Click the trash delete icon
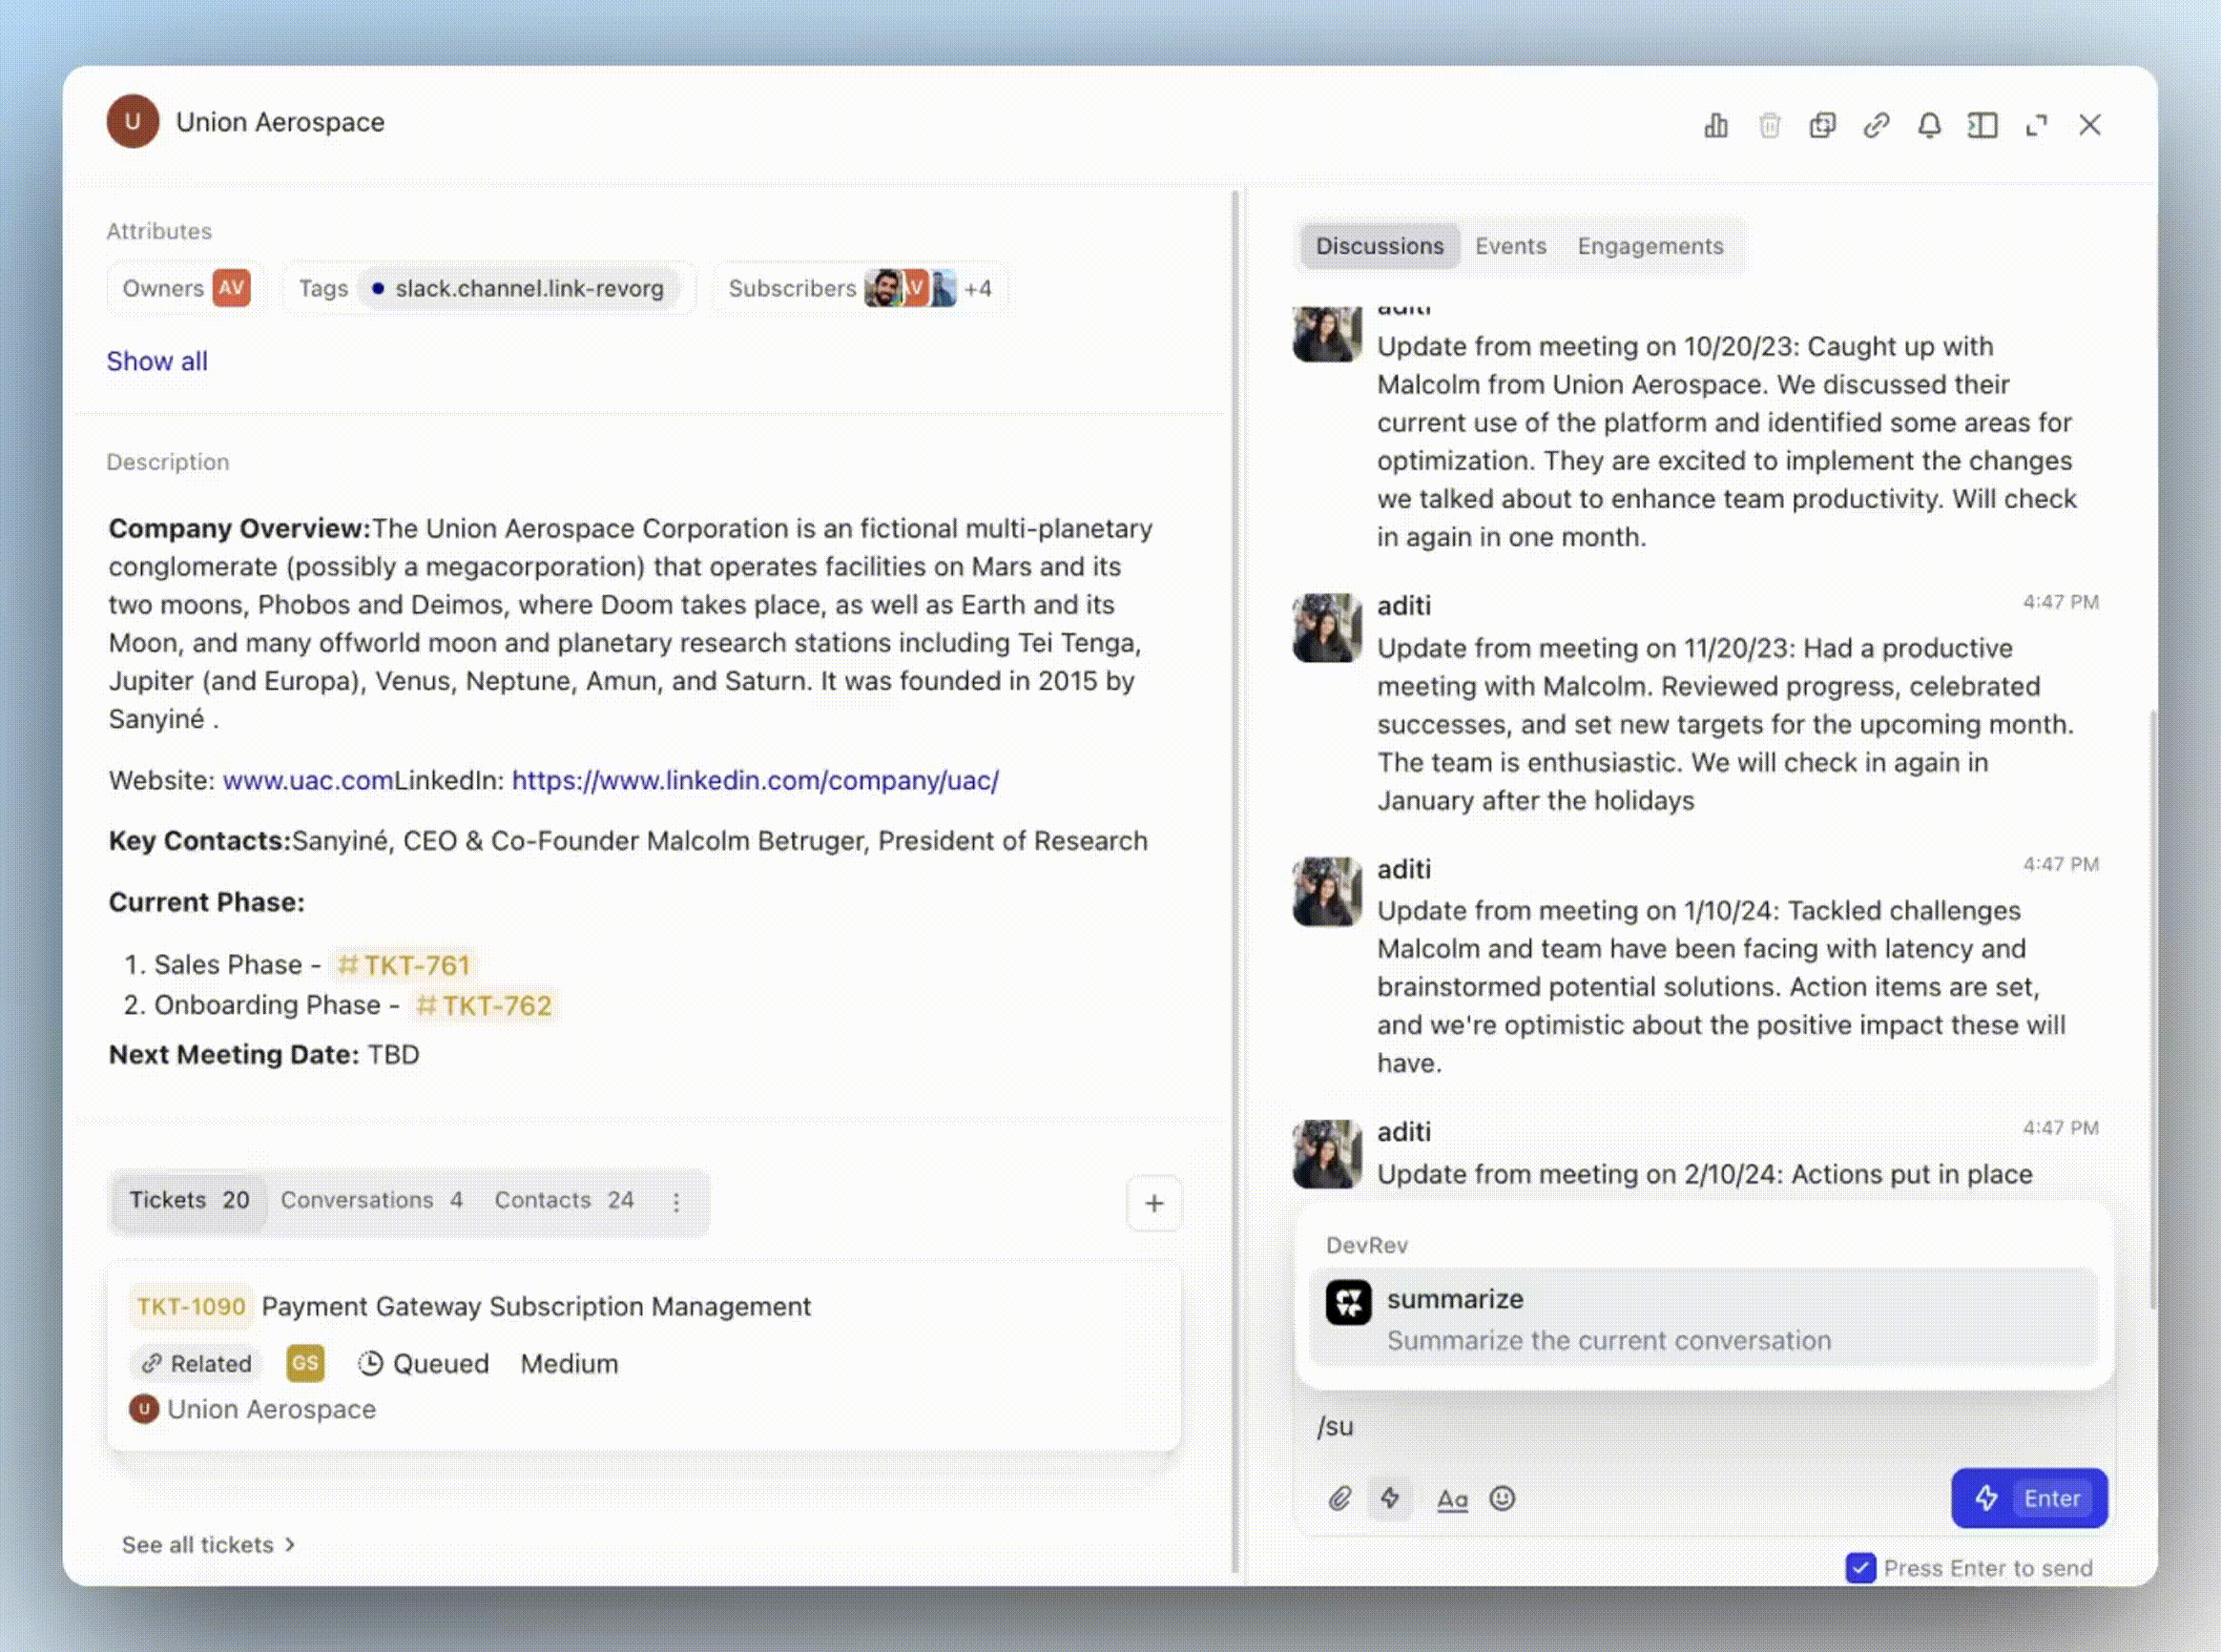The height and width of the screenshot is (1652, 2221). pyautogui.click(x=1769, y=125)
